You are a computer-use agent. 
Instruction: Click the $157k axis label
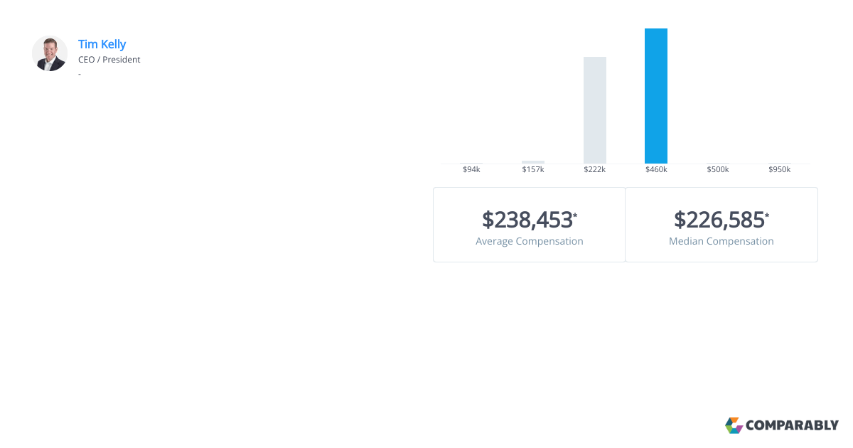tap(533, 169)
